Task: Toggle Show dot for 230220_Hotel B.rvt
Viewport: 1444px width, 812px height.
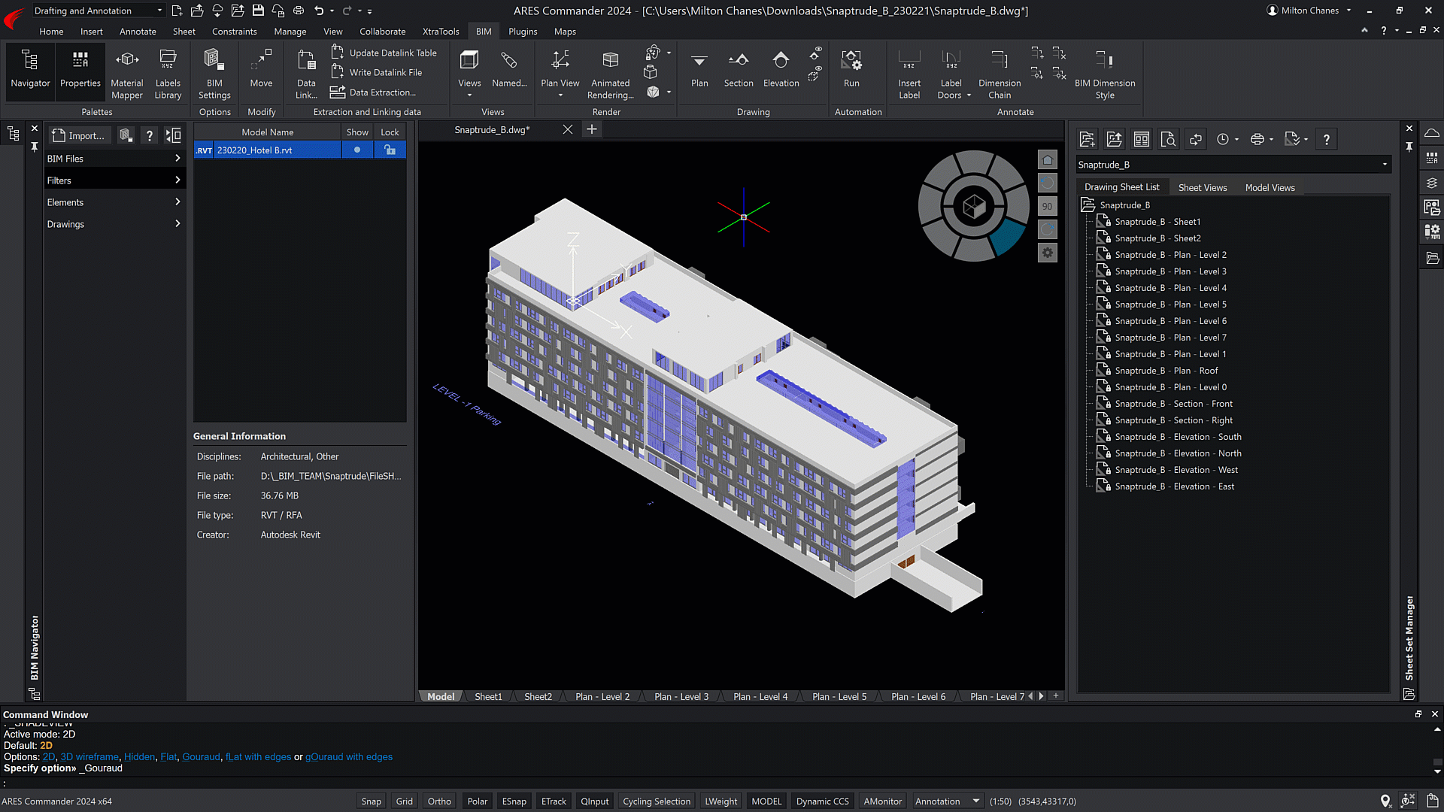Action: tap(357, 150)
